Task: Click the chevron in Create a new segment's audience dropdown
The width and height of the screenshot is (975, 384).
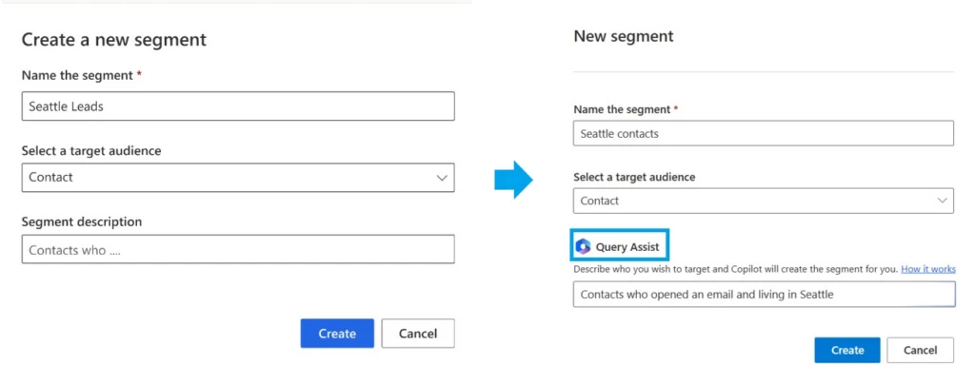Action: (x=441, y=178)
